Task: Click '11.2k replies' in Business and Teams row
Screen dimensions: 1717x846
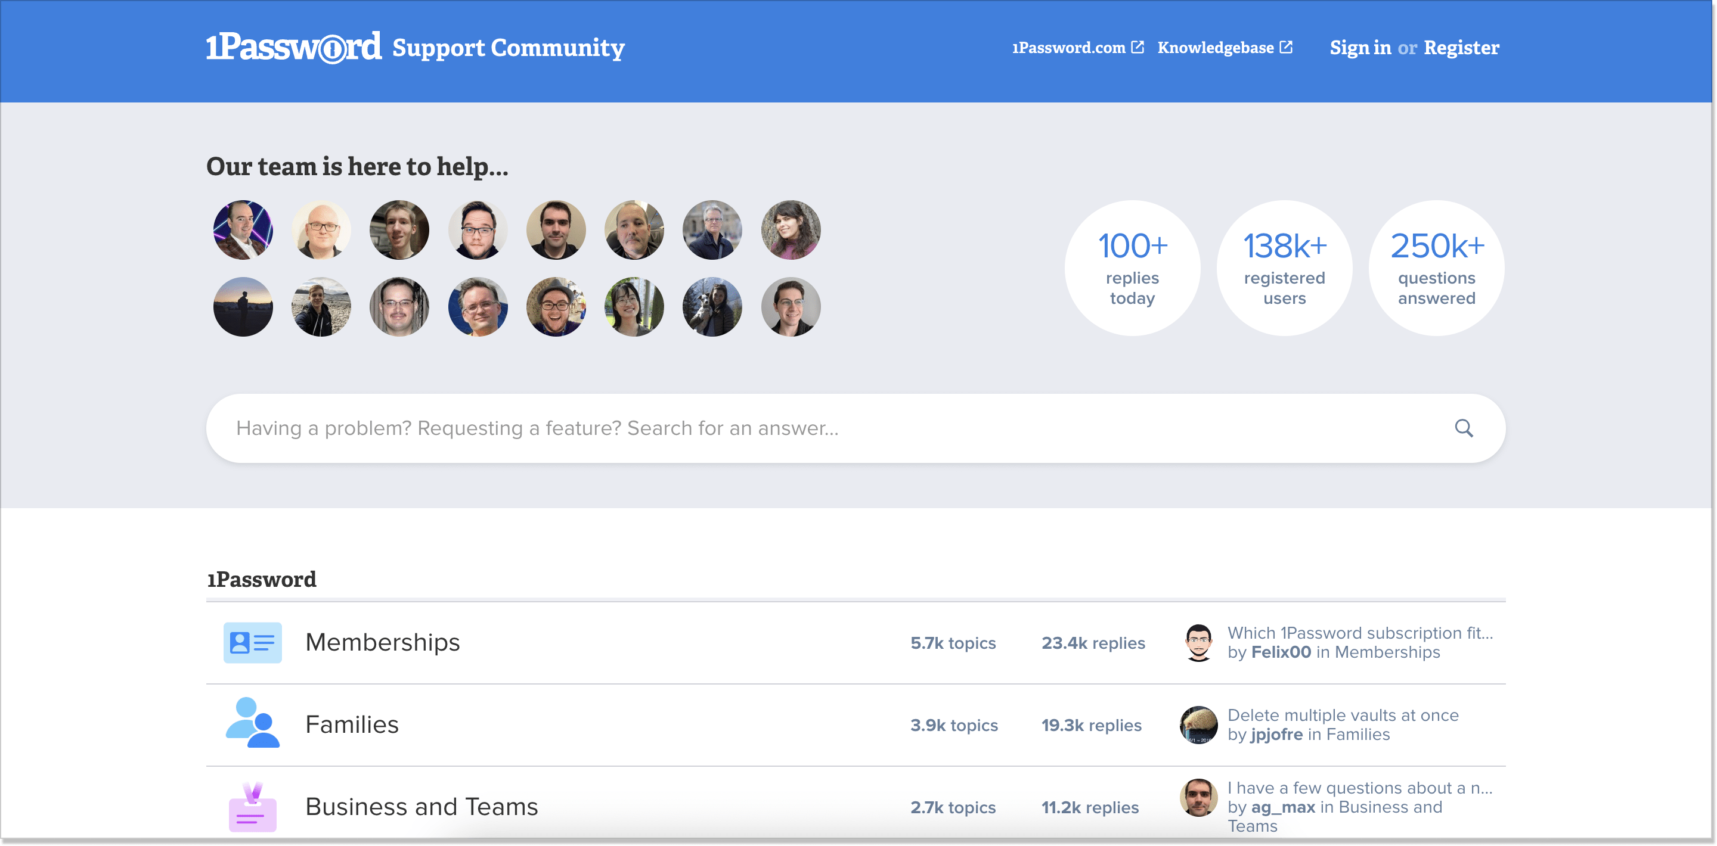Action: [x=1090, y=807]
